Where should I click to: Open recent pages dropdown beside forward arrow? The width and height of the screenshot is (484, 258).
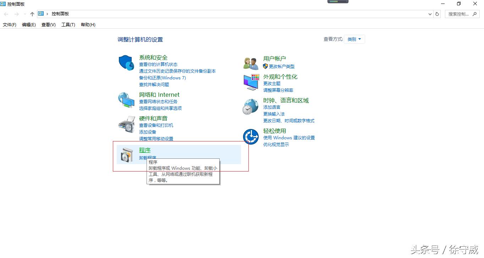(24, 13)
